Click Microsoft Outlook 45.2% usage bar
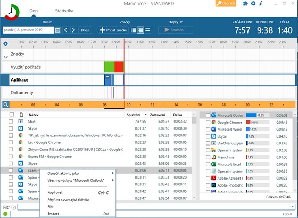The height and width of the screenshot is (218, 298). tap(258, 115)
